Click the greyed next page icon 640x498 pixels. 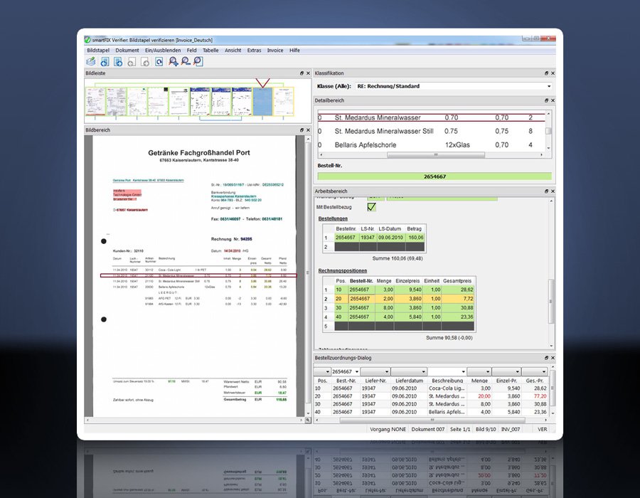(x=145, y=62)
